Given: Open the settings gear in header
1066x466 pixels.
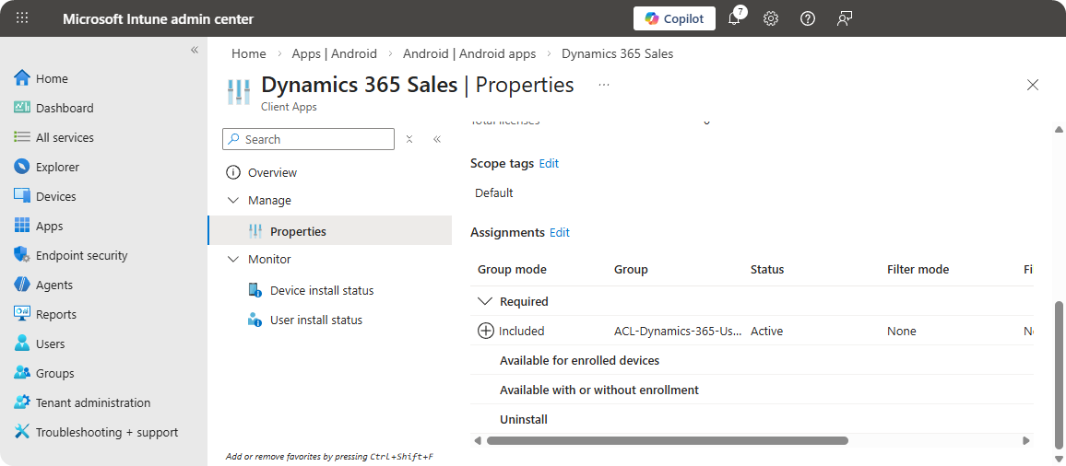Looking at the screenshot, I should coord(771,18).
